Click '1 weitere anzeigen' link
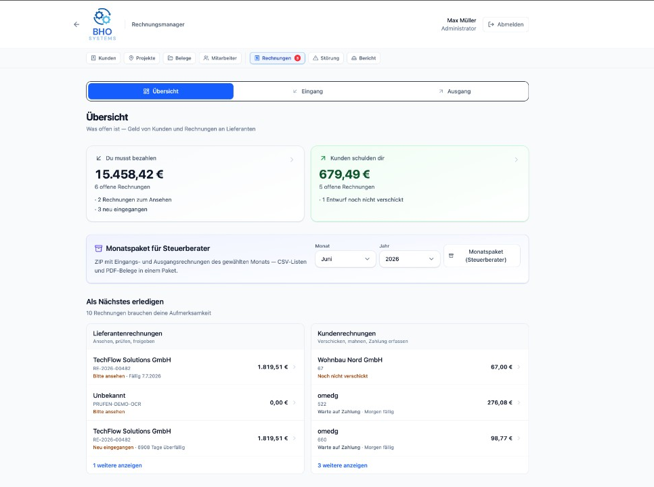 tap(117, 465)
